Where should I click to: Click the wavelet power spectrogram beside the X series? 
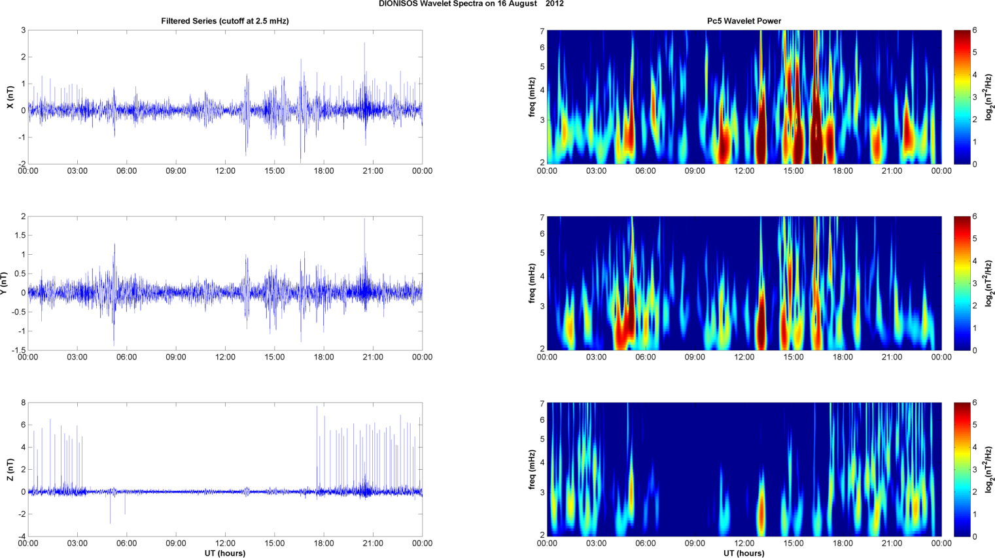click(x=744, y=97)
